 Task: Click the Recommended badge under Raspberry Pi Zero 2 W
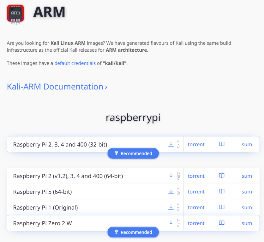coord(133,232)
